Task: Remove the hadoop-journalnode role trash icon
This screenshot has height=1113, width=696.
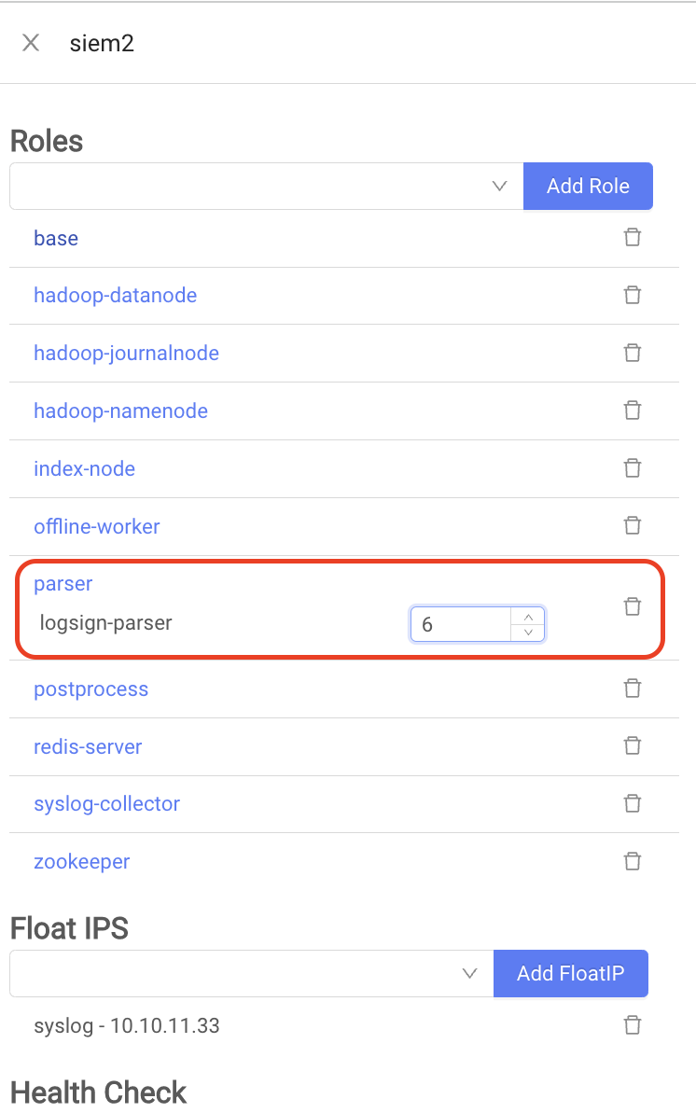Action: [633, 353]
